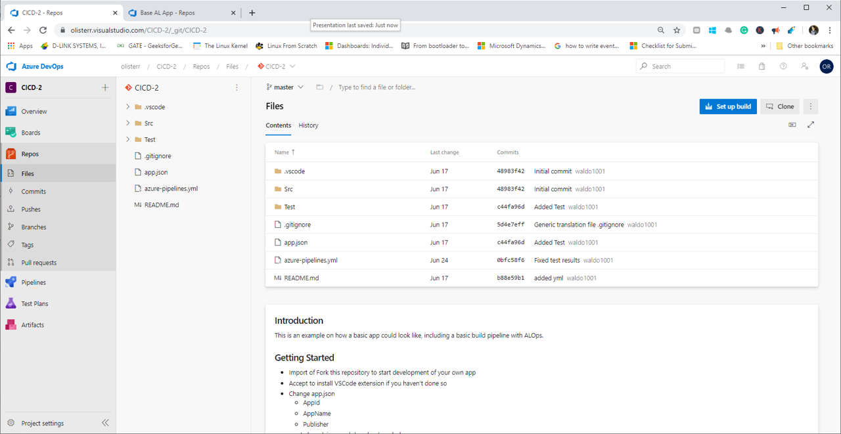Sort the file list by Name column
The height and width of the screenshot is (434, 841).
284,152
